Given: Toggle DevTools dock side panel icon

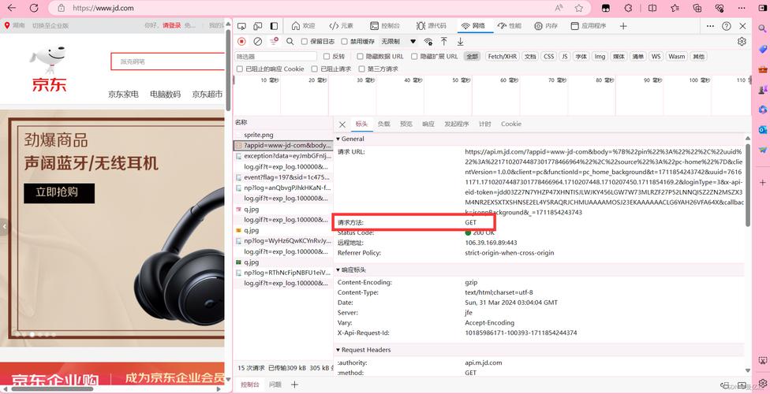Looking at the screenshot, I should point(274,26).
